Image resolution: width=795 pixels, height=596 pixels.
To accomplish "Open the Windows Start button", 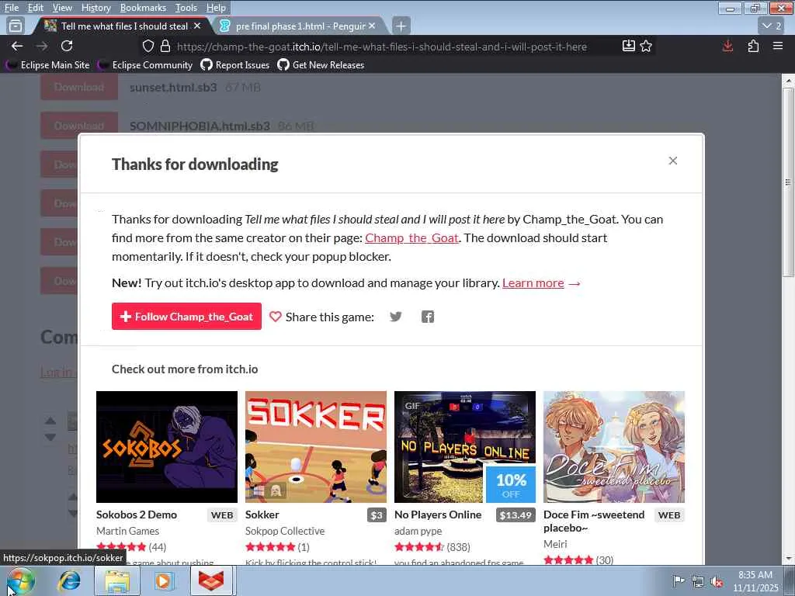I will pyautogui.click(x=21, y=580).
